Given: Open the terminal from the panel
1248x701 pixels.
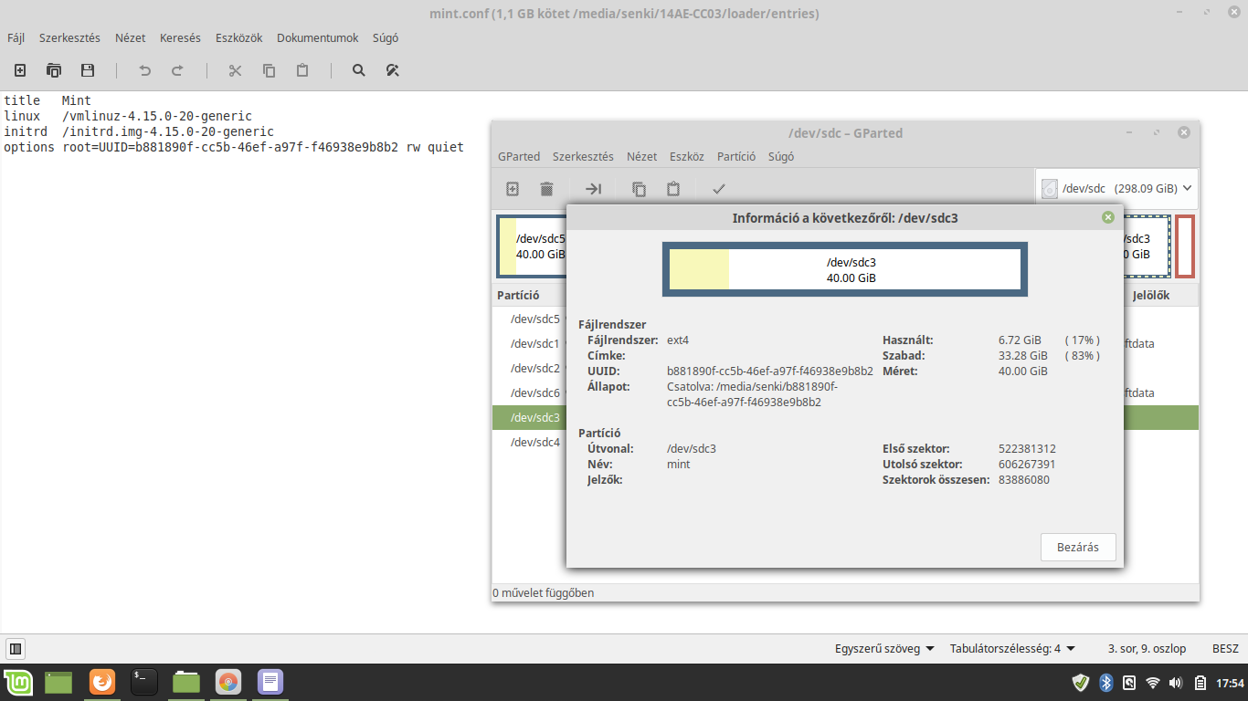Looking at the screenshot, I should 144,682.
